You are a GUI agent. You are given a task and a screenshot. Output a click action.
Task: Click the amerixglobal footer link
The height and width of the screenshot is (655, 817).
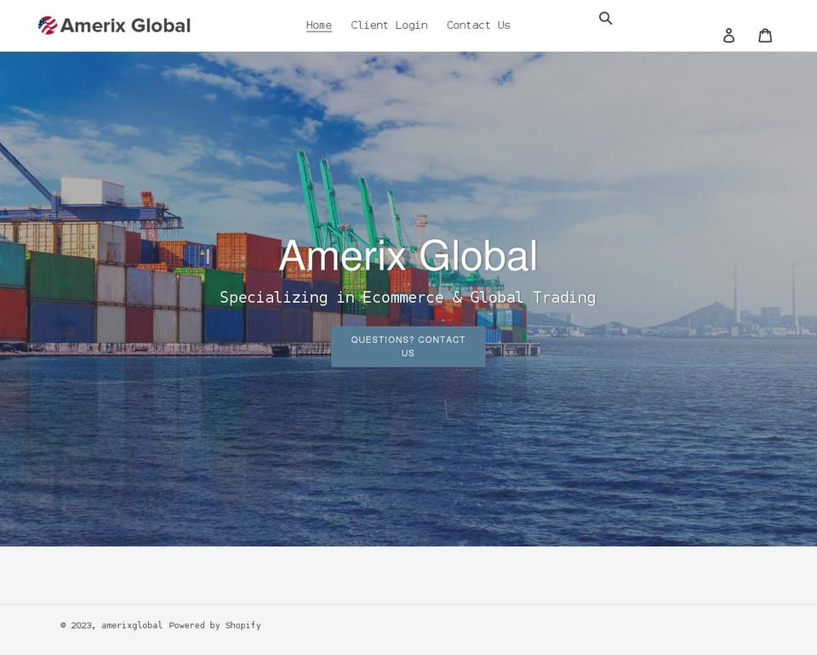132,625
